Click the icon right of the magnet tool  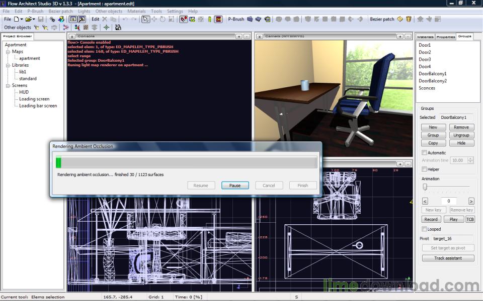click(x=192, y=19)
